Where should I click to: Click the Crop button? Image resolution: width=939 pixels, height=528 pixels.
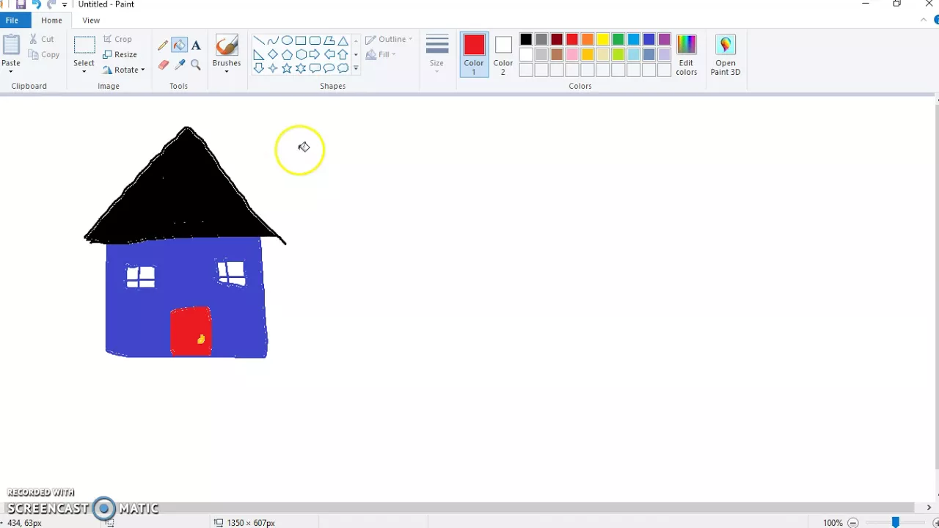point(117,40)
